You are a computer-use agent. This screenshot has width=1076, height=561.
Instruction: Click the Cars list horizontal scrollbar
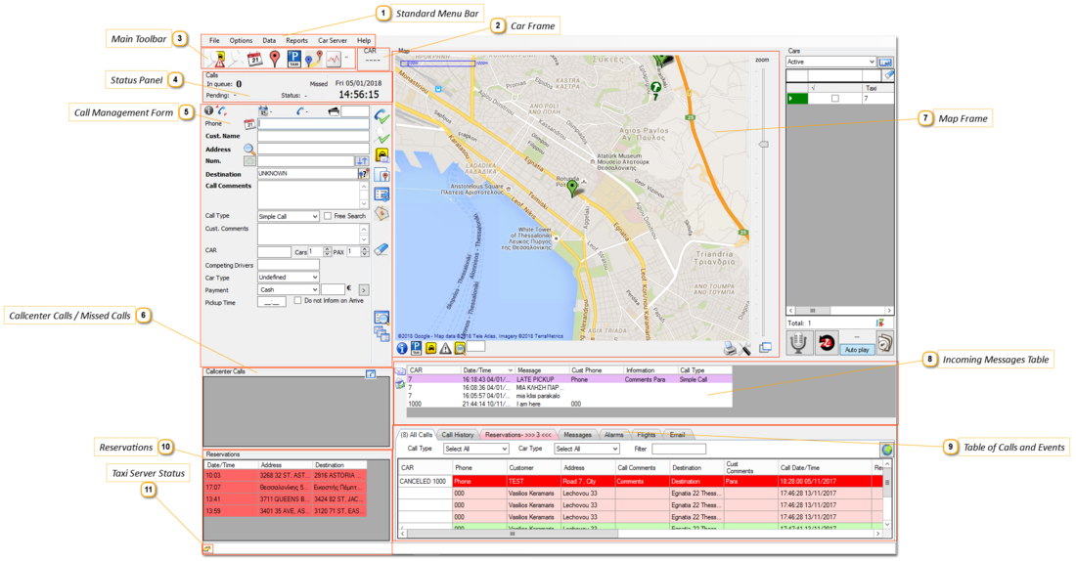(x=840, y=311)
